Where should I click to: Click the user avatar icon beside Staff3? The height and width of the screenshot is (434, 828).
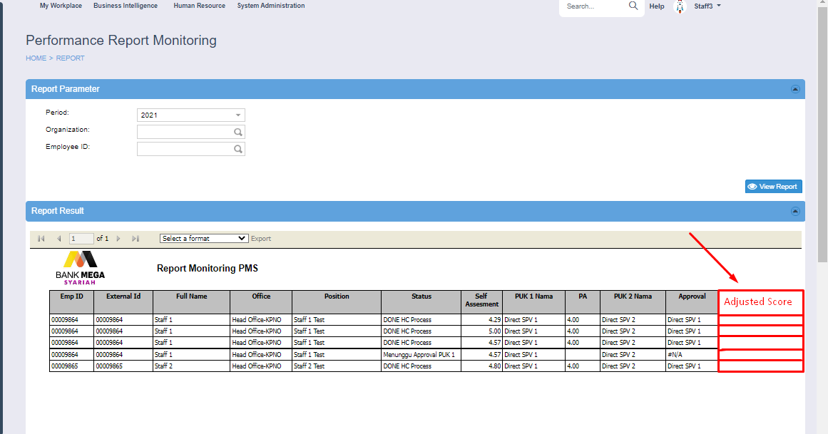[680, 6]
